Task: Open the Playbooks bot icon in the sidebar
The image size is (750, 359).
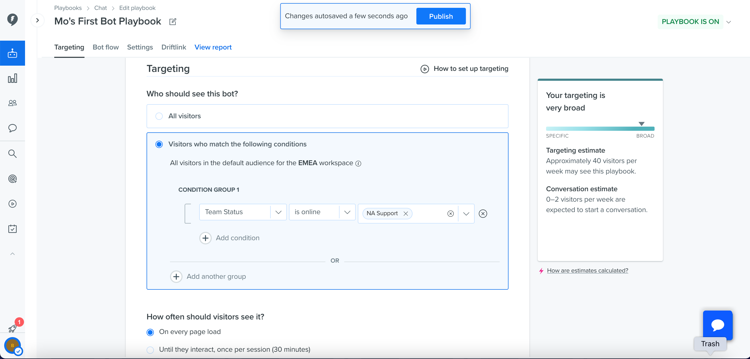Action: (x=12, y=53)
